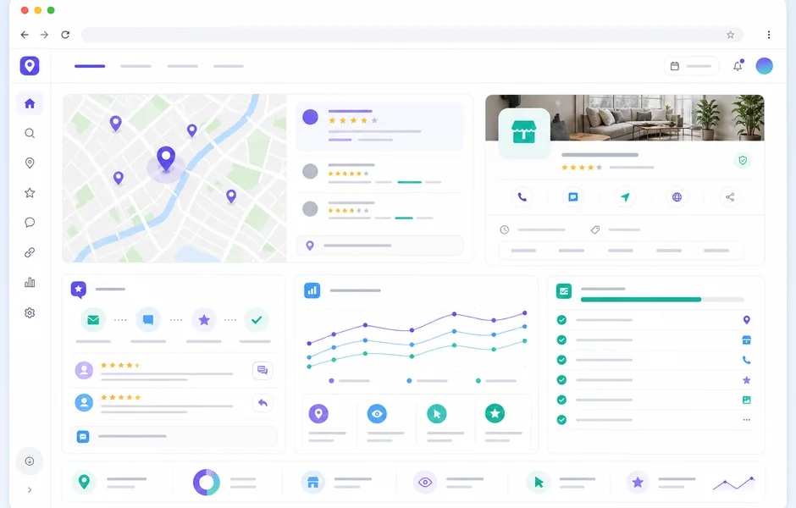Select the chain link icon in sidebar

[30, 252]
